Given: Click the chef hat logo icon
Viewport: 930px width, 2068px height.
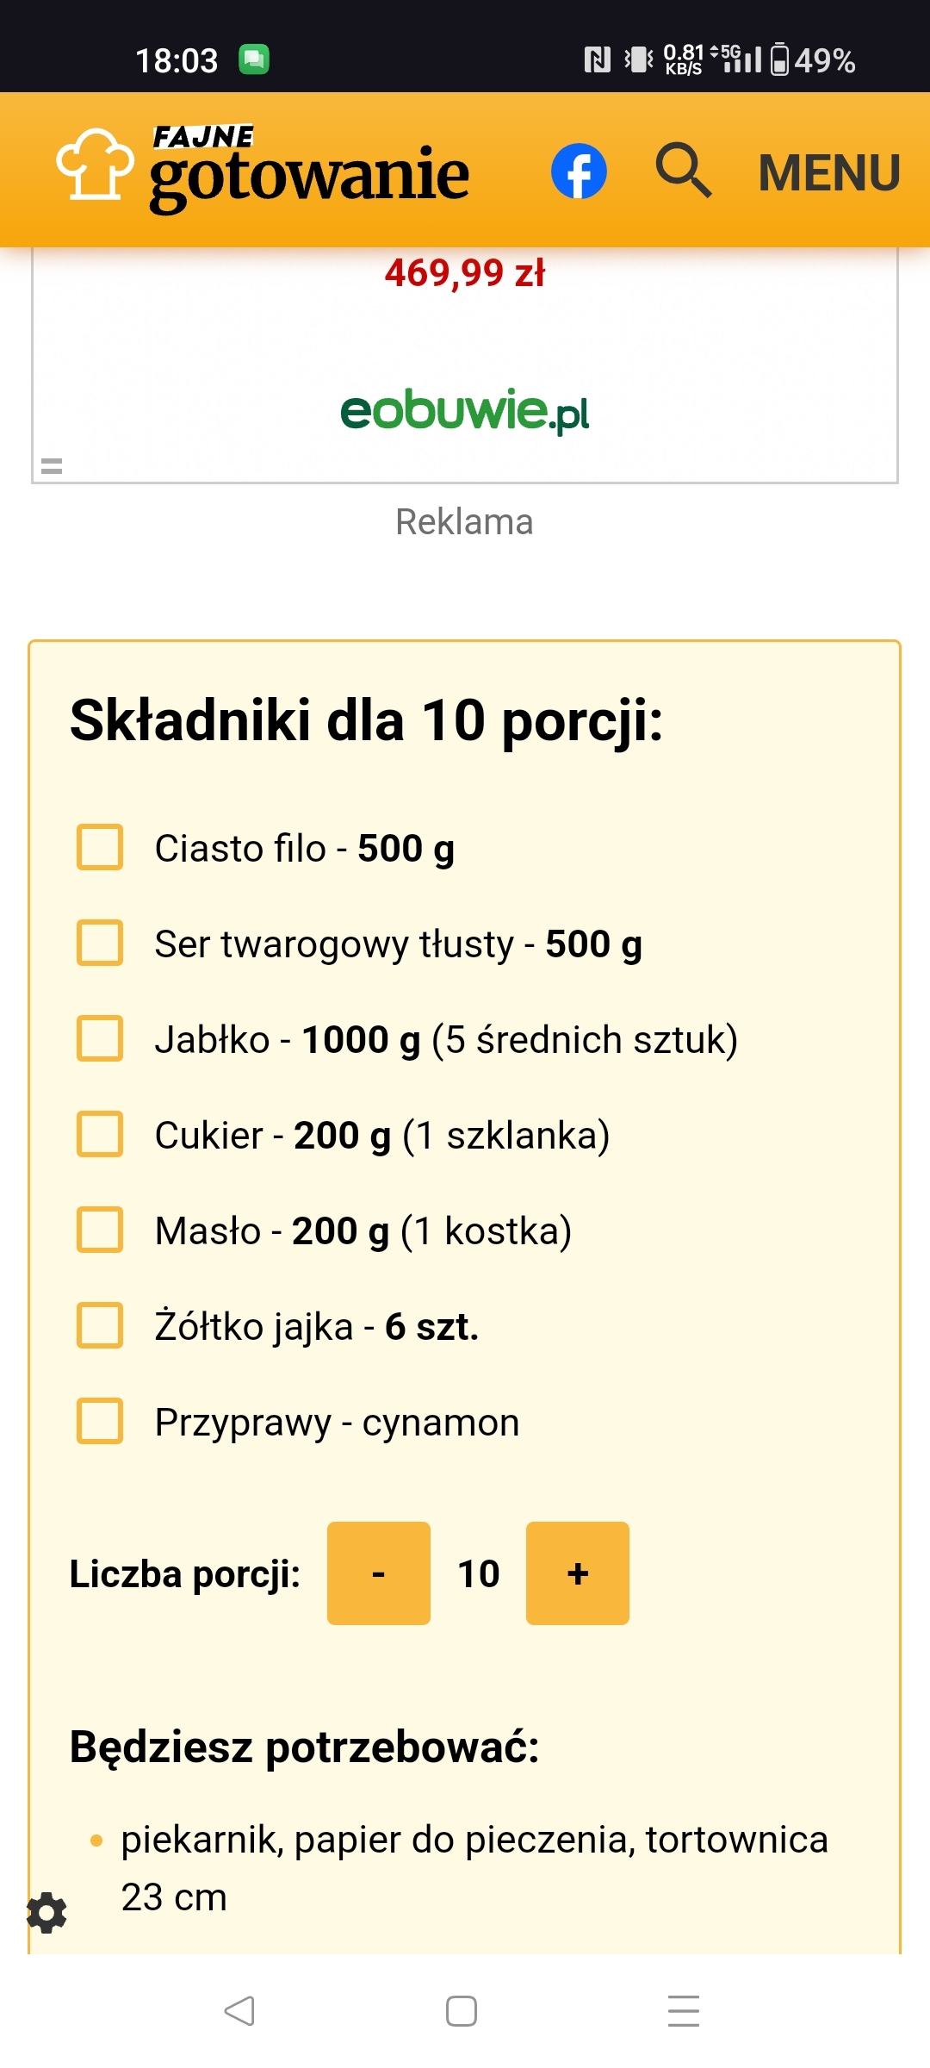Looking at the screenshot, I should tap(95, 165).
